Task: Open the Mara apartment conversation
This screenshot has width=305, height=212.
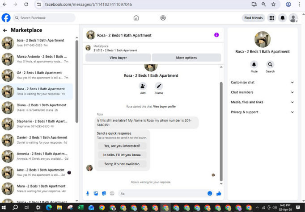Action: coord(37,188)
